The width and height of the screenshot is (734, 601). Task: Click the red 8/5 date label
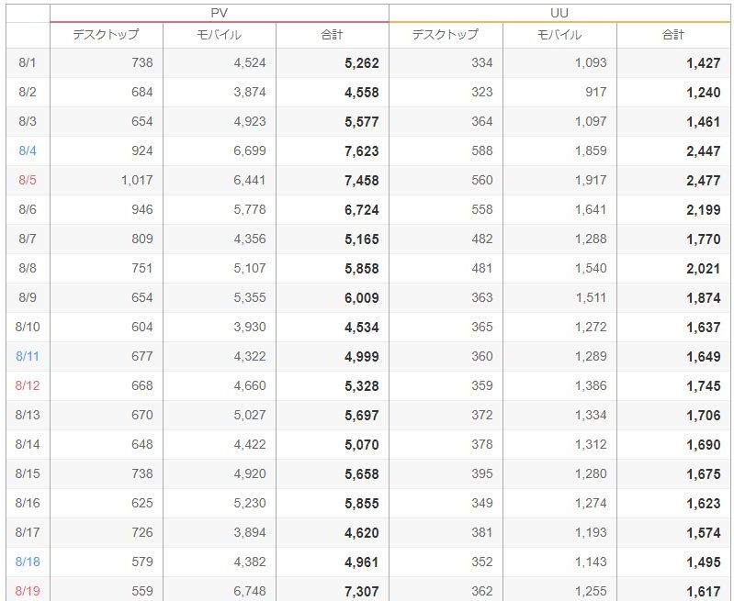tap(28, 180)
